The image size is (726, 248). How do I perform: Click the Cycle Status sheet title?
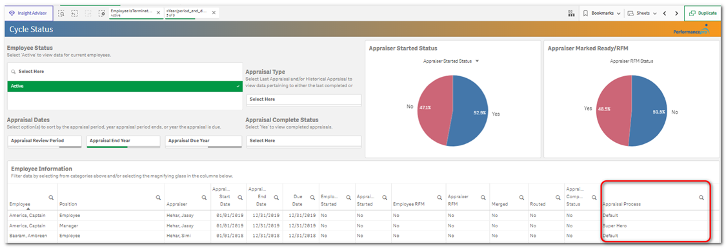coord(31,29)
